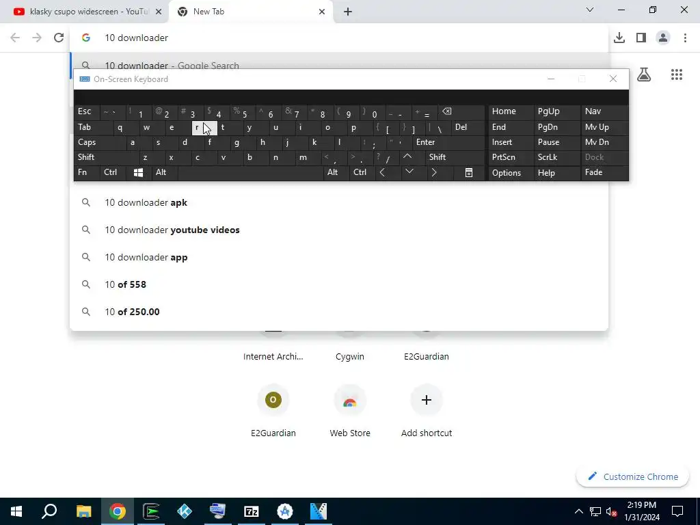Click the Add shortcut plus tile
Viewport: 700px width, 525px height.
[x=427, y=411]
